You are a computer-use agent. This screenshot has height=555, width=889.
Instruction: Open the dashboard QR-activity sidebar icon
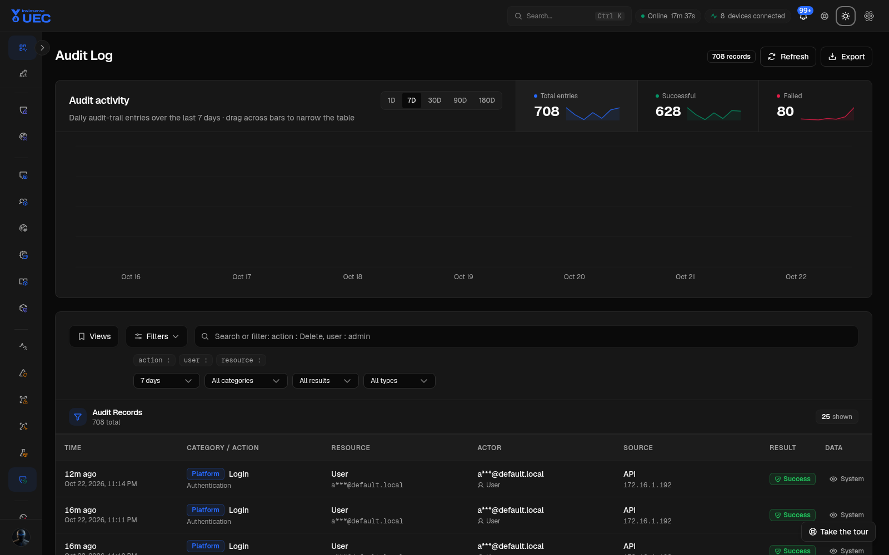[x=23, y=48]
